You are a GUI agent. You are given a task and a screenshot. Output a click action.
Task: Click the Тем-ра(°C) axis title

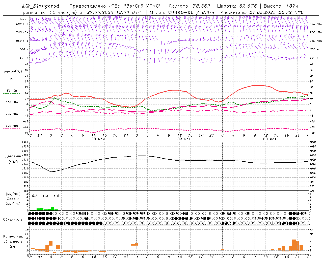pos(12,72)
